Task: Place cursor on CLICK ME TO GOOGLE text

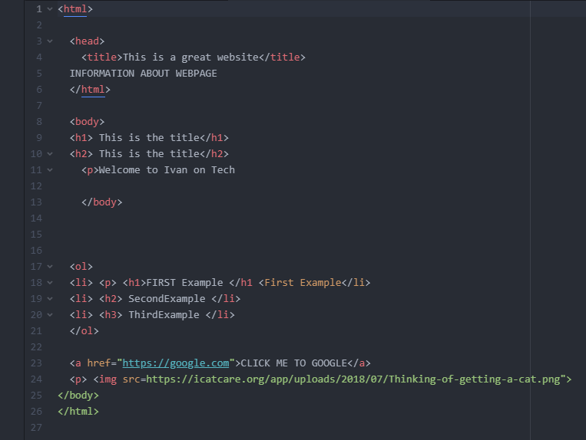Action: [293, 363]
